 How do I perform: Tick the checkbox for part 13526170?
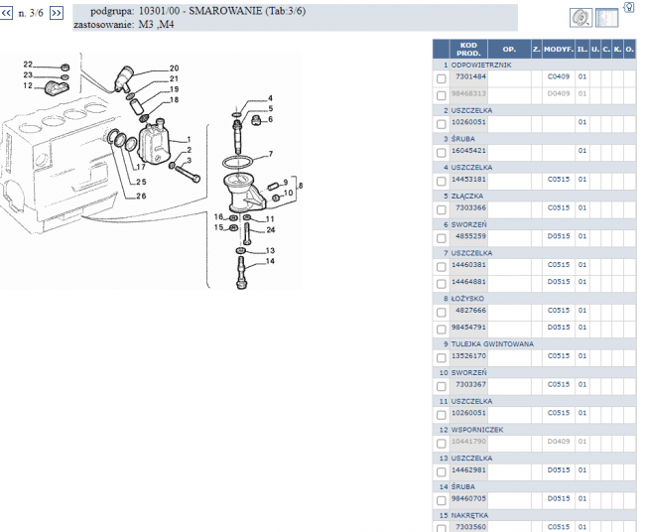pyautogui.click(x=442, y=356)
